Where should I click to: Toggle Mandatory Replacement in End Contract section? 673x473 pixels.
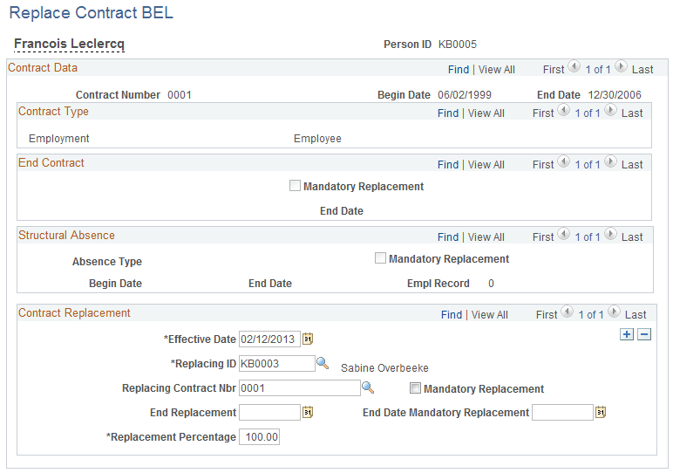coord(295,186)
